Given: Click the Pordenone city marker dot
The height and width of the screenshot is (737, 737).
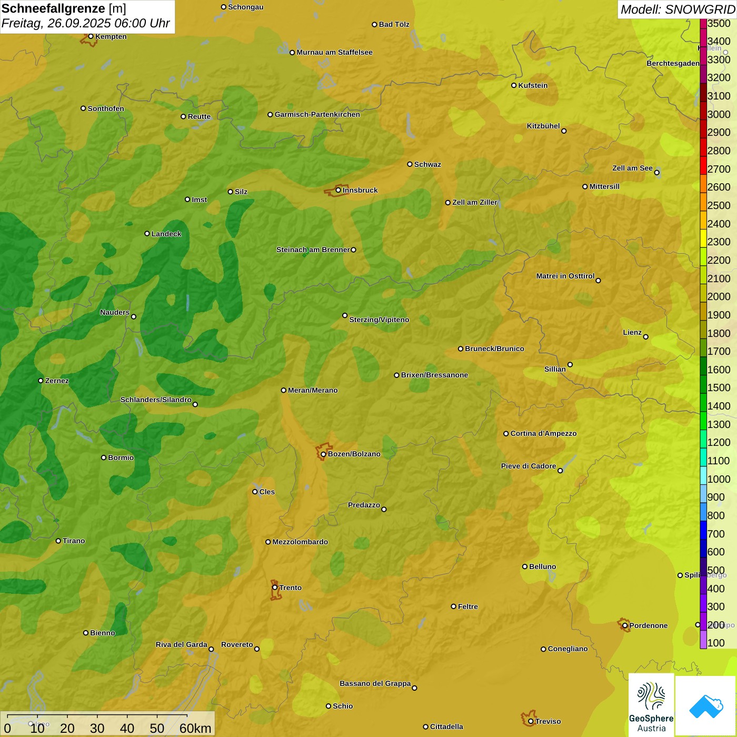Looking at the screenshot, I should click(625, 626).
